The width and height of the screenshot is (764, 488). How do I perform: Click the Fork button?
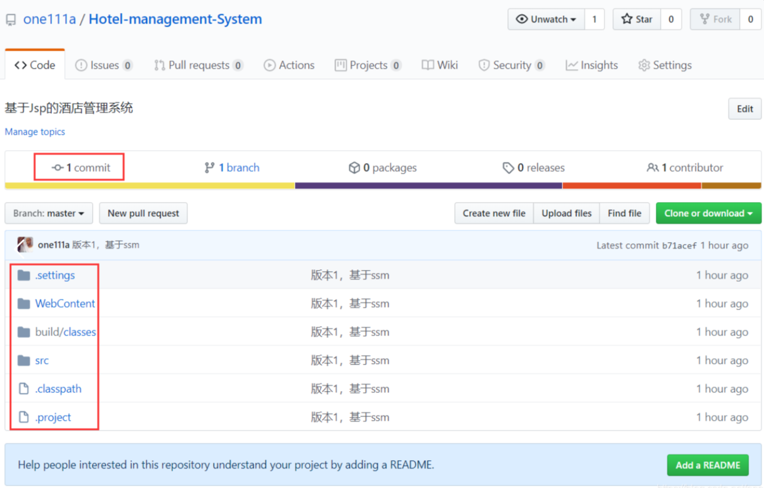[x=716, y=19]
